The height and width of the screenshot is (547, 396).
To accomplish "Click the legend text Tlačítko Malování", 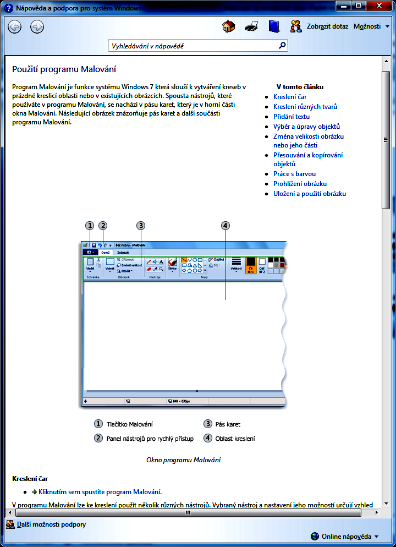I will pos(130,424).
